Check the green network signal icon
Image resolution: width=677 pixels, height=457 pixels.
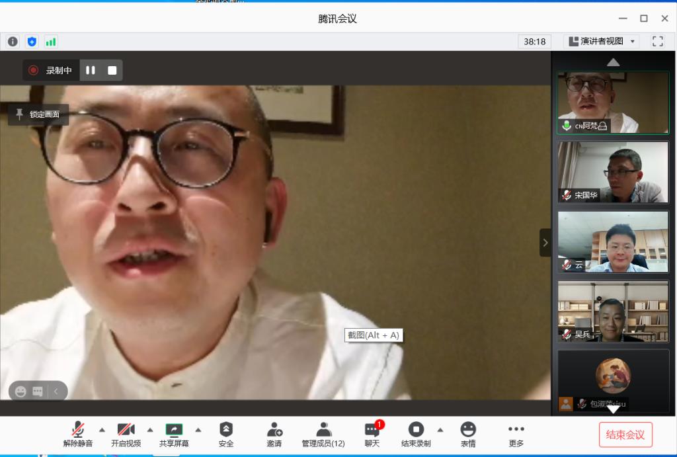point(51,42)
